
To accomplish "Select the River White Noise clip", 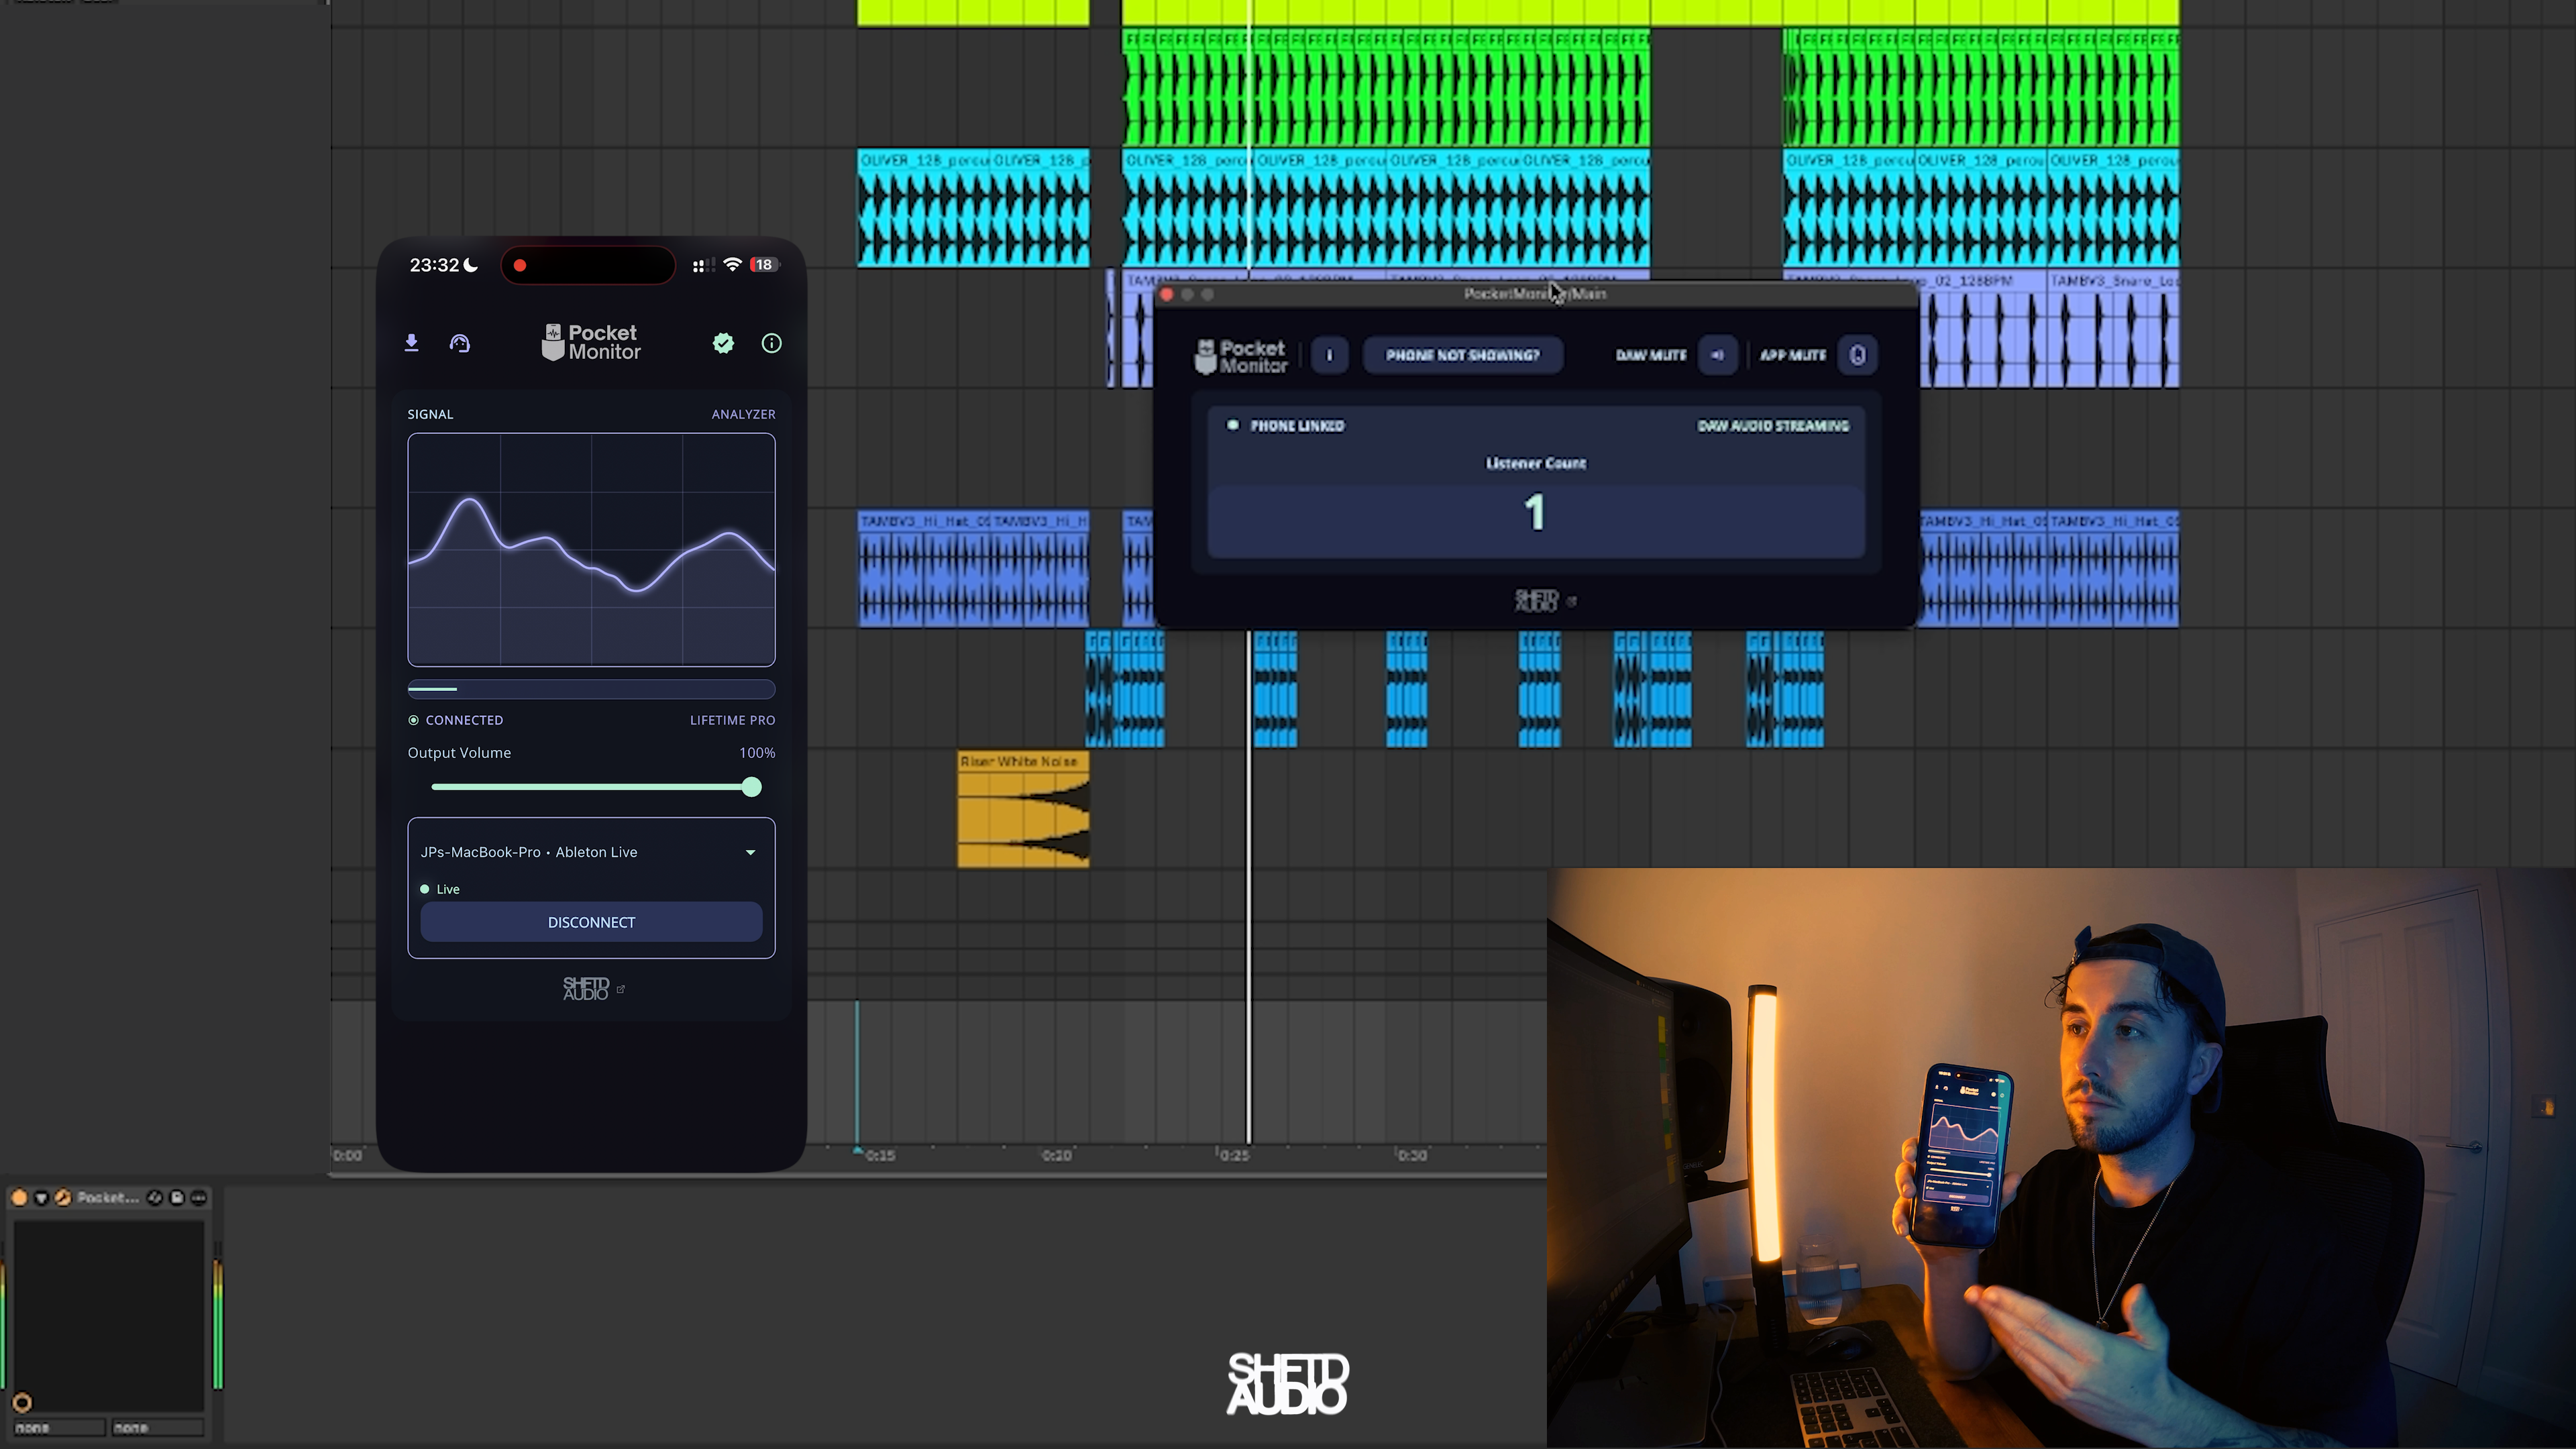I will click(1023, 810).
